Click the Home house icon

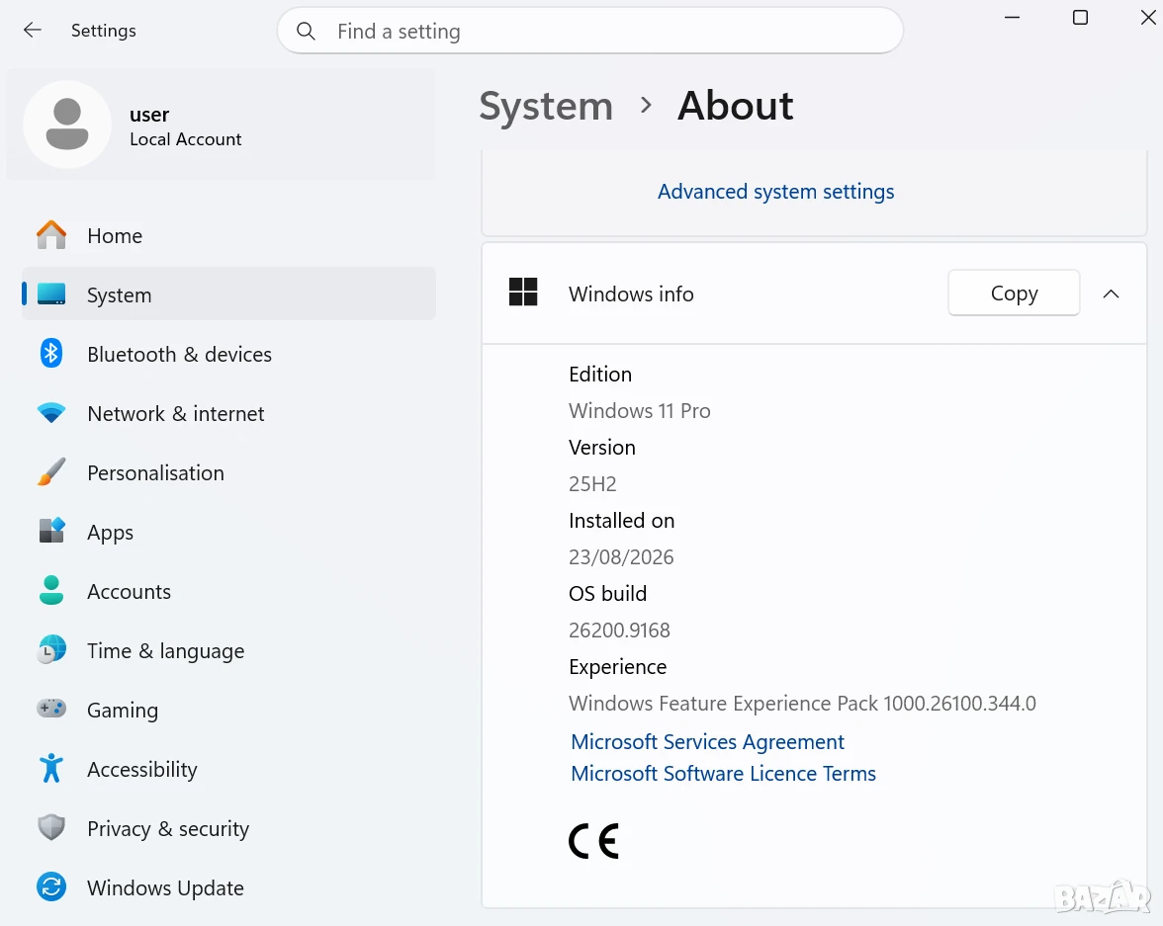click(51, 235)
